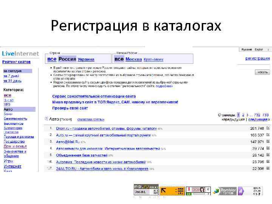This screenshot has width=272, height=204.
Task: Select category Бесплатное
Action: tap(14, 124)
